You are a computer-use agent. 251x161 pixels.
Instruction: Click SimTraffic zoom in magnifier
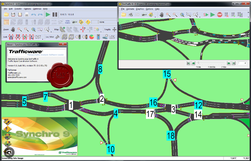[x=168, y=15]
